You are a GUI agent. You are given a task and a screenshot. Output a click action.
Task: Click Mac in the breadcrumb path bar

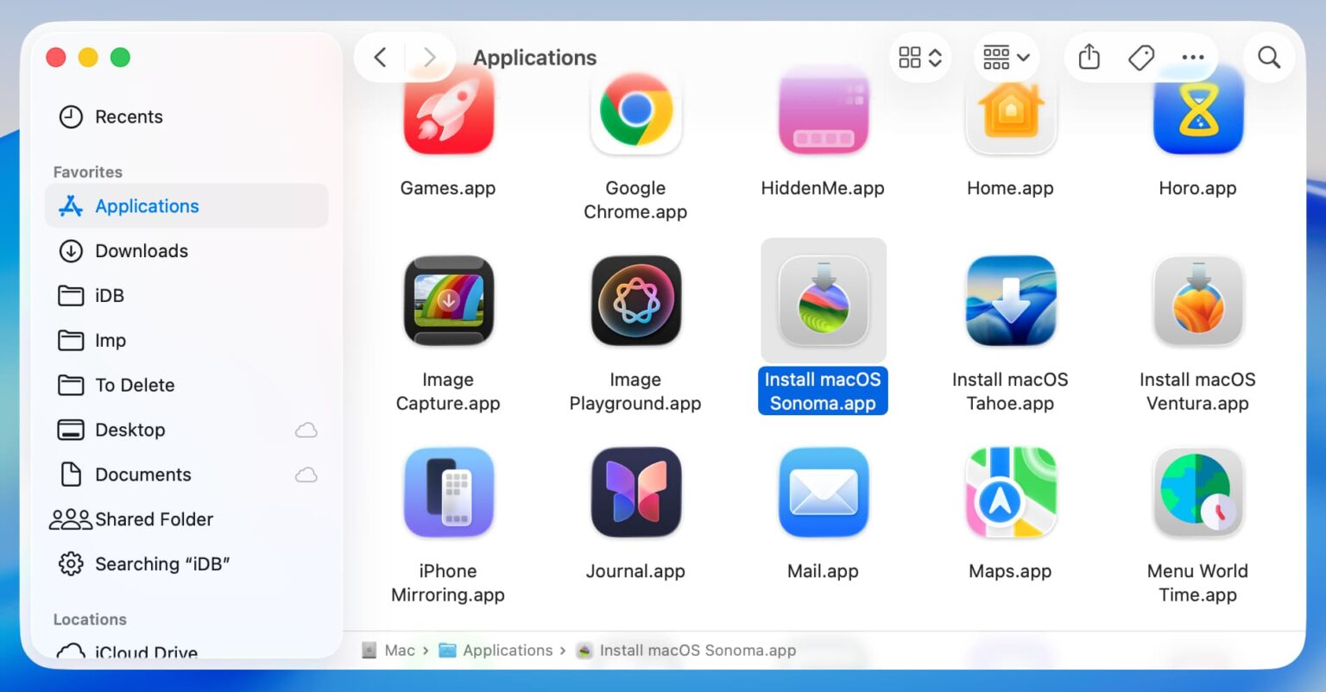tap(400, 650)
